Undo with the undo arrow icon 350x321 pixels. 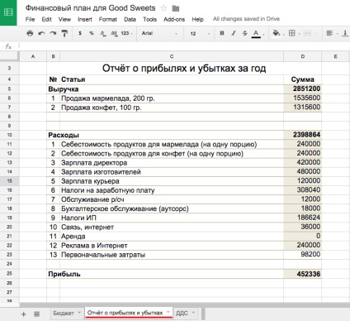pyautogui.click(x=41, y=33)
